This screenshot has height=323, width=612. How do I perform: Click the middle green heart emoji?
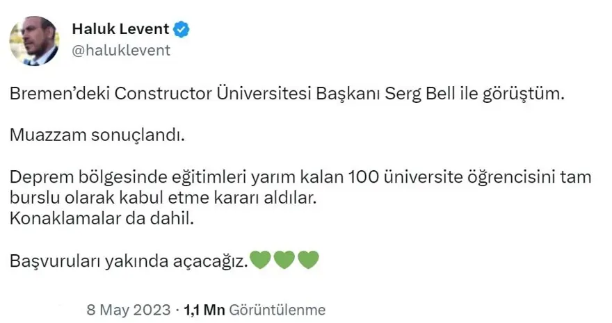[284, 261]
